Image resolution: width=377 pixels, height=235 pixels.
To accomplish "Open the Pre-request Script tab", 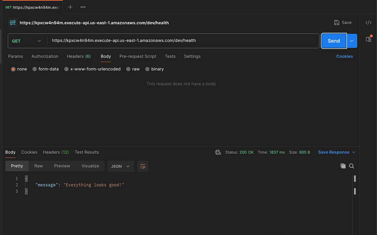I will (138, 56).
